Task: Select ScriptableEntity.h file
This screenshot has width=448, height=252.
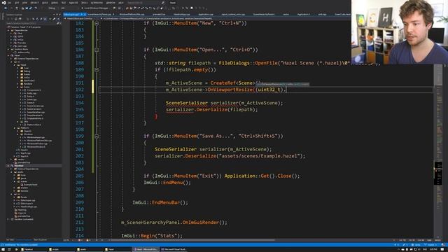Action: [x=34, y=118]
